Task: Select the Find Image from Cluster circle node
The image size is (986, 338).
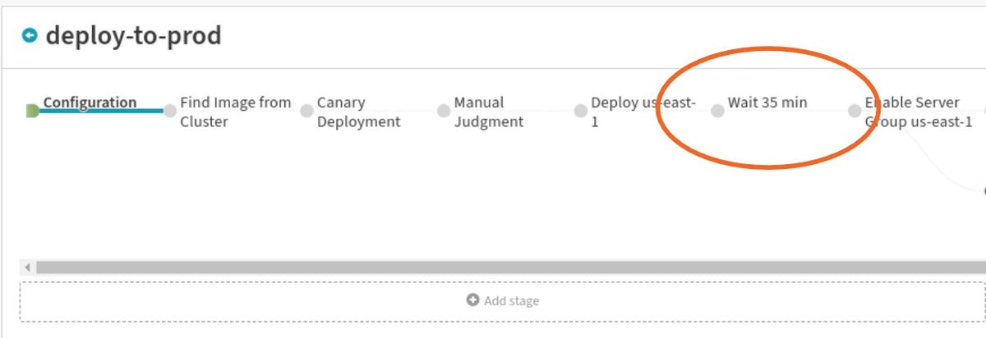Action: [x=170, y=111]
